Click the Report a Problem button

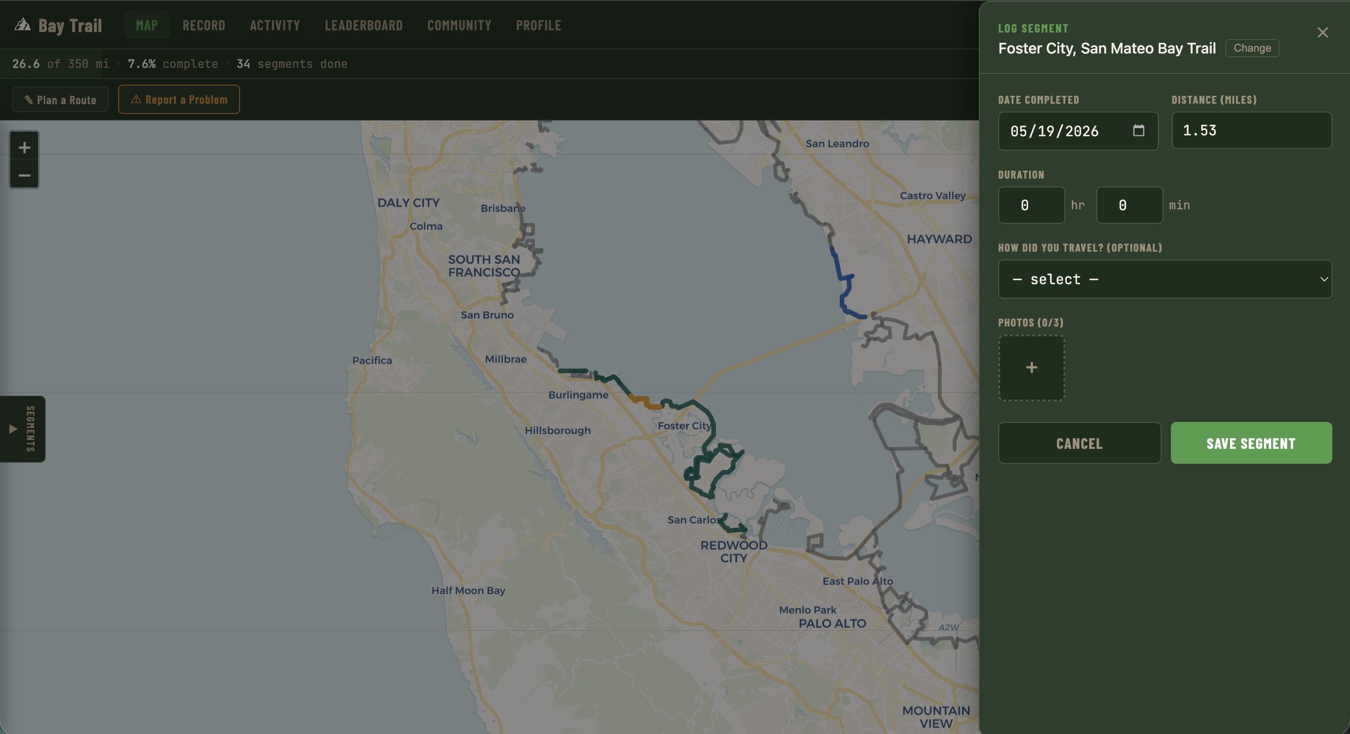pyautogui.click(x=179, y=100)
